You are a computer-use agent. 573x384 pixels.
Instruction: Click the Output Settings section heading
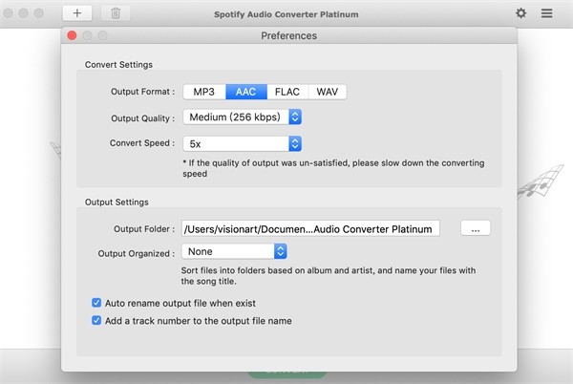coord(117,203)
